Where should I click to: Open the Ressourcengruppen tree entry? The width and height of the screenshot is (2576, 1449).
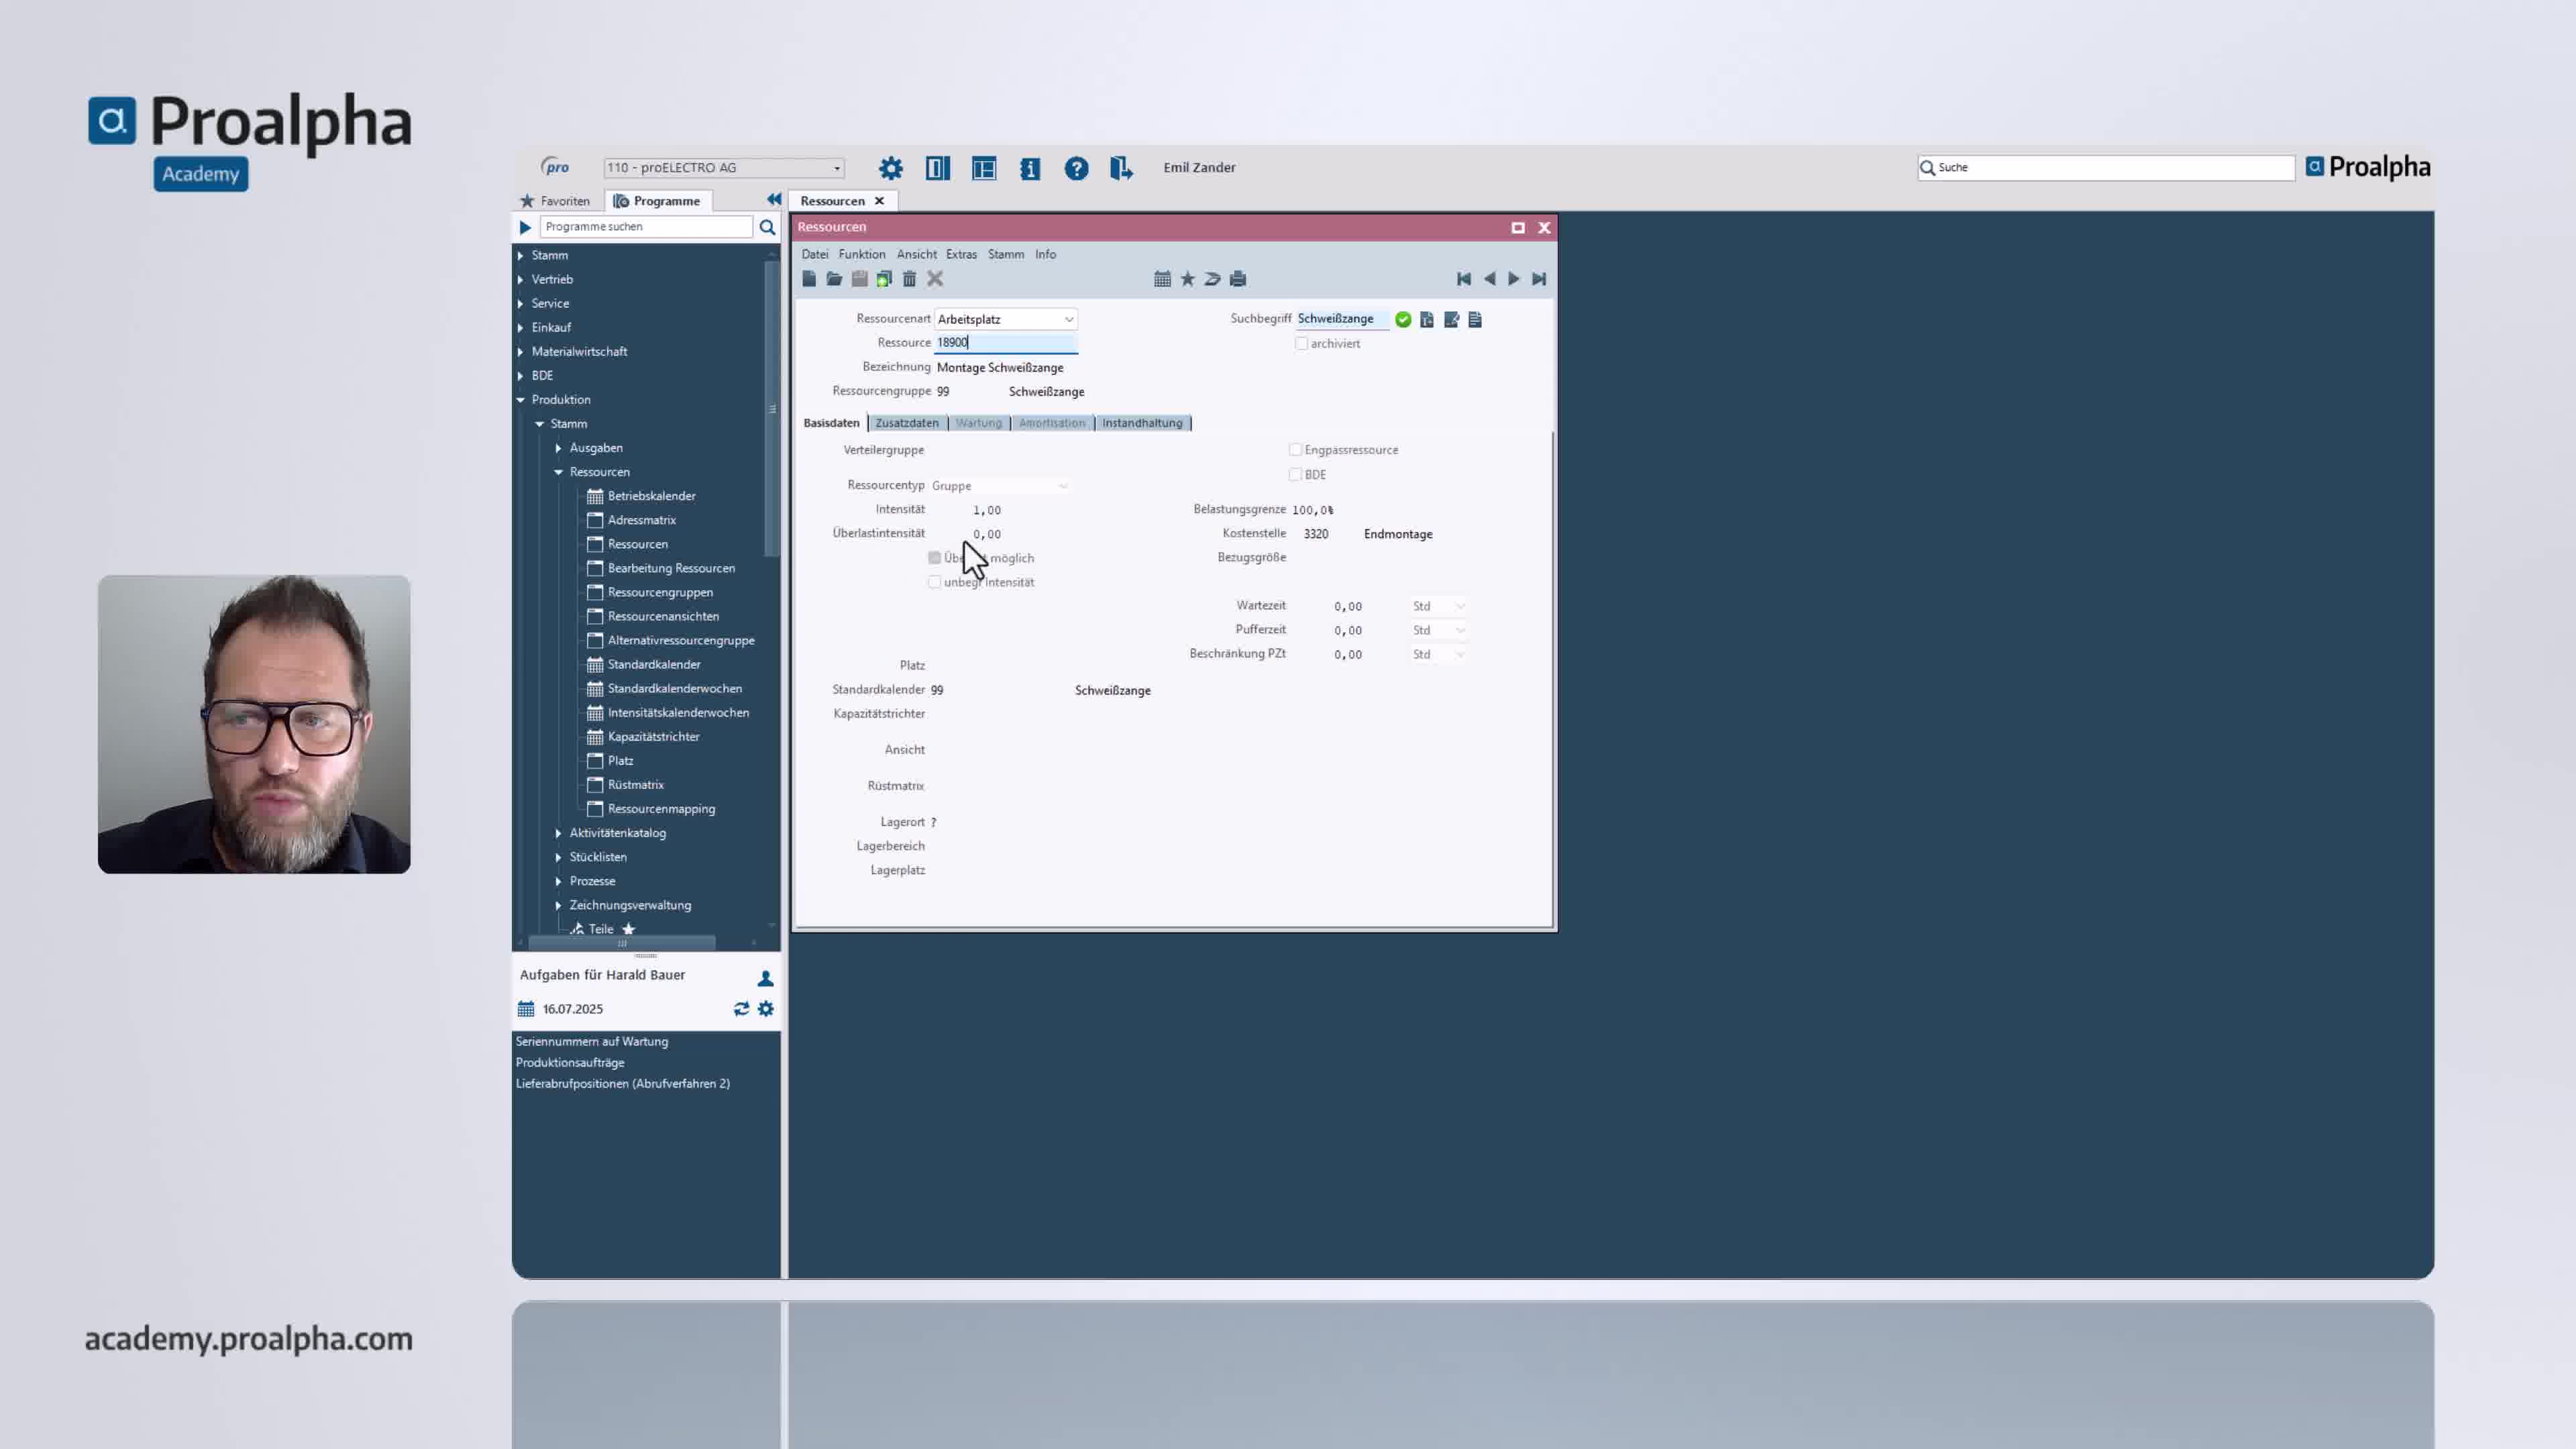(660, 592)
